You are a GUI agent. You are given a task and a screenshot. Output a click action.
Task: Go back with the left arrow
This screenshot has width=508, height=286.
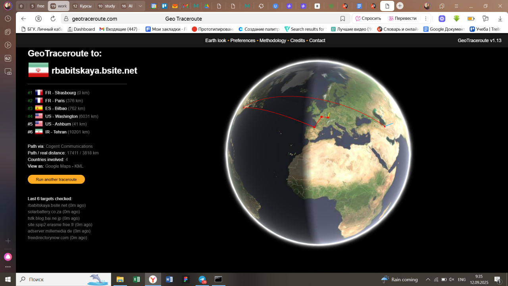pos(24,19)
